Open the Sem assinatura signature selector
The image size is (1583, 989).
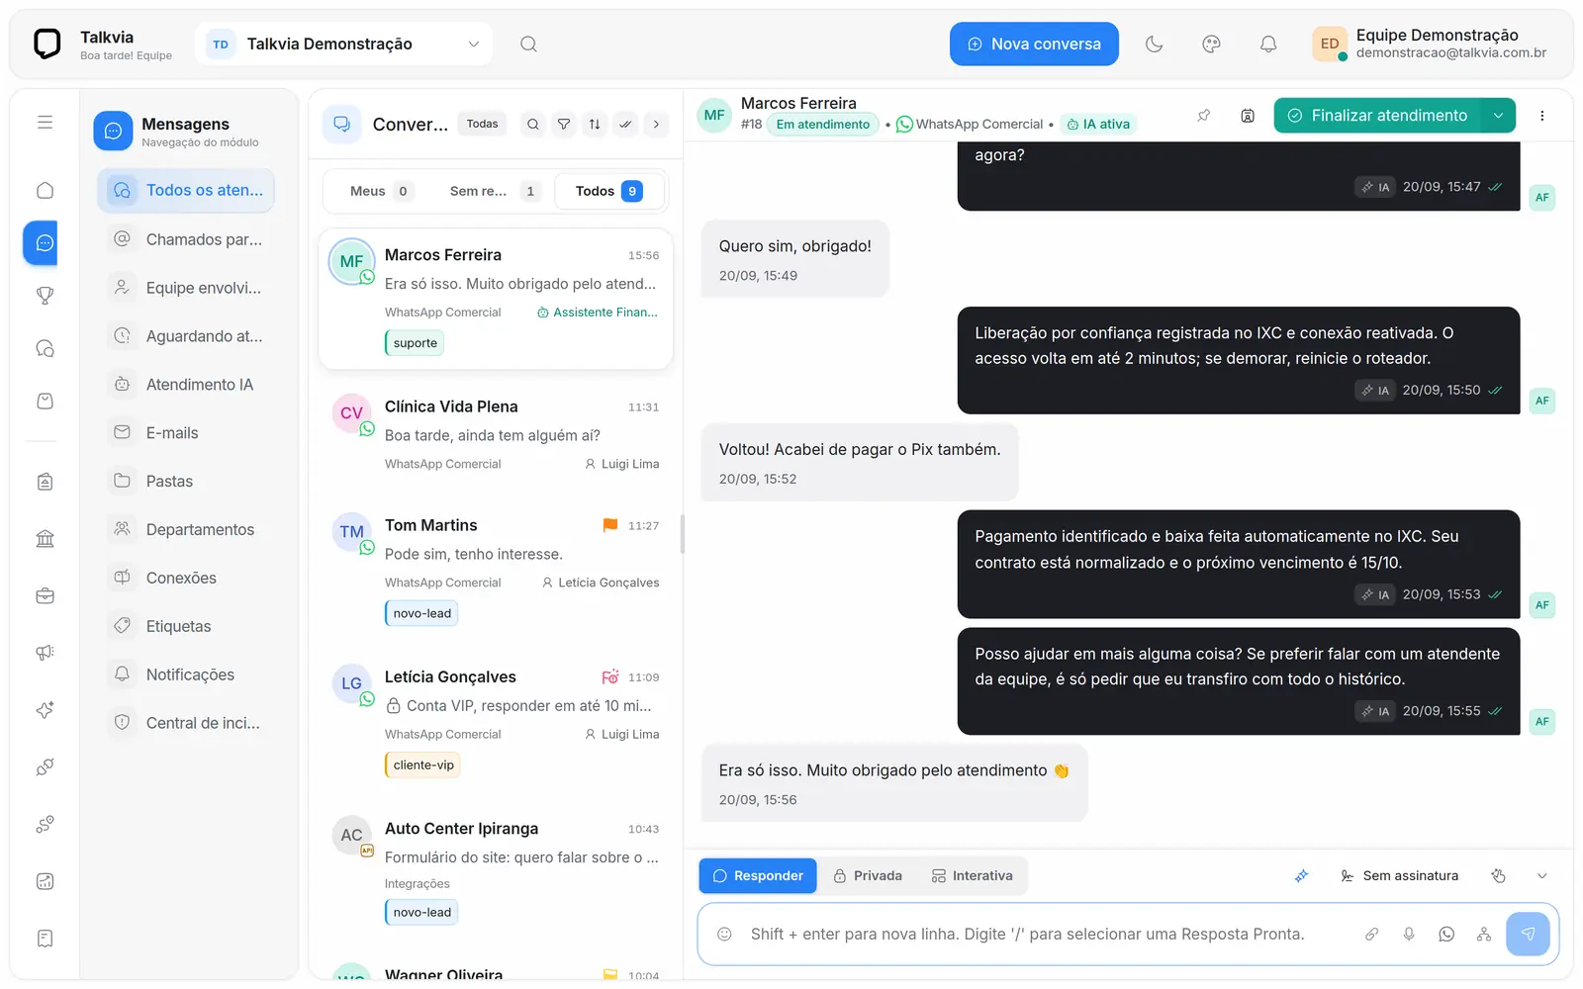coord(1399,875)
